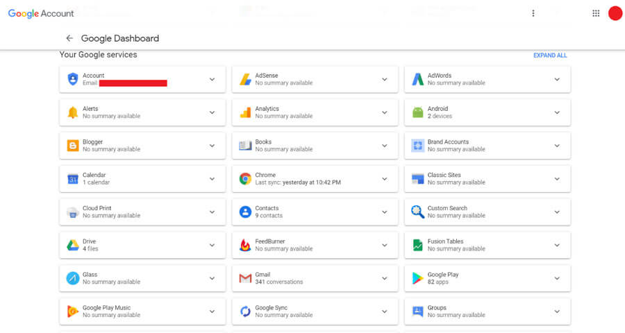The image size is (625, 333).
Task: Click the Calendar icon
Action: pyautogui.click(x=72, y=179)
